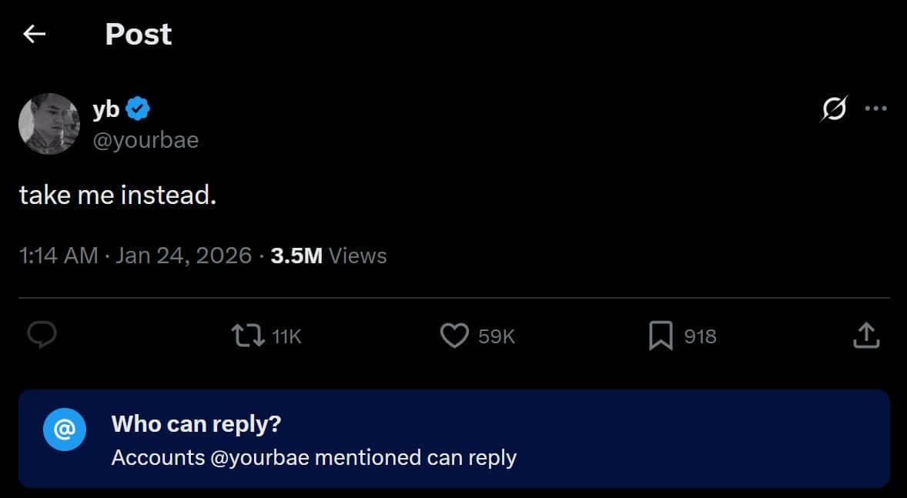Image resolution: width=907 pixels, height=498 pixels.
Task: Click the blue @ icon in the reply notice
Action: point(65,429)
